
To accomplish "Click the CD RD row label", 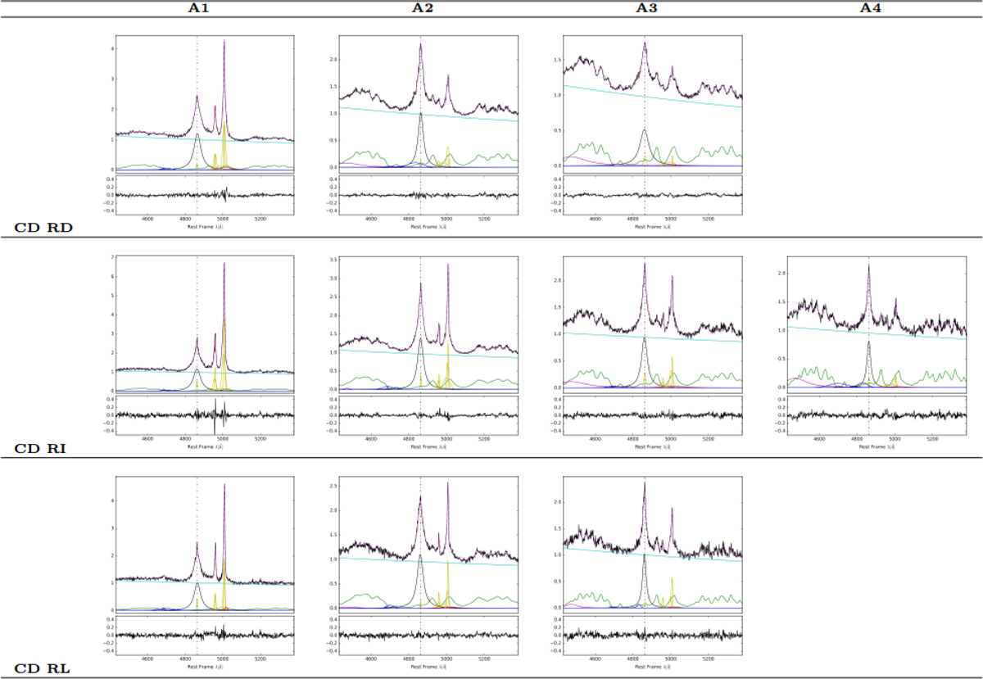I will pyautogui.click(x=43, y=227).
